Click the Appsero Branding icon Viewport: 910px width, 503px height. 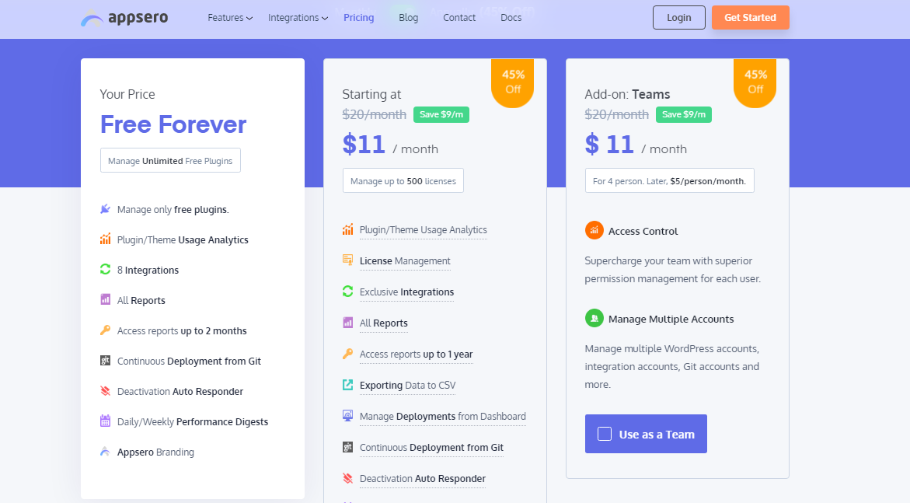(105, 452)
